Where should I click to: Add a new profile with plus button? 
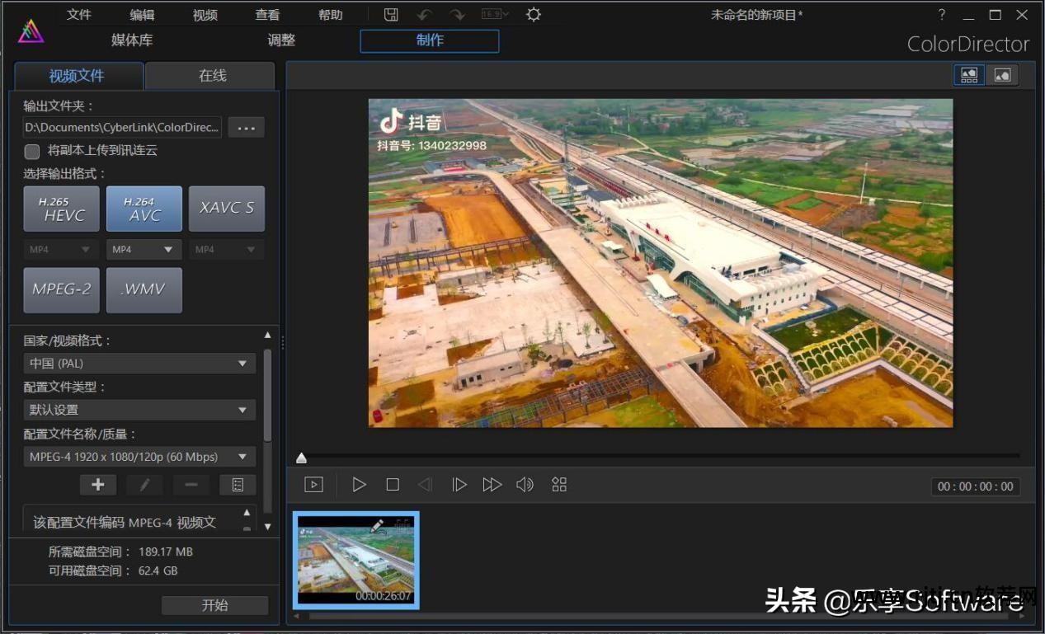98,485
